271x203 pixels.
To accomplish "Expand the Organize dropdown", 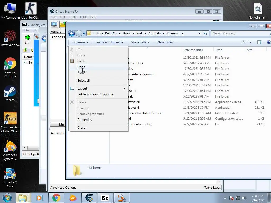I will pos(80,42).
